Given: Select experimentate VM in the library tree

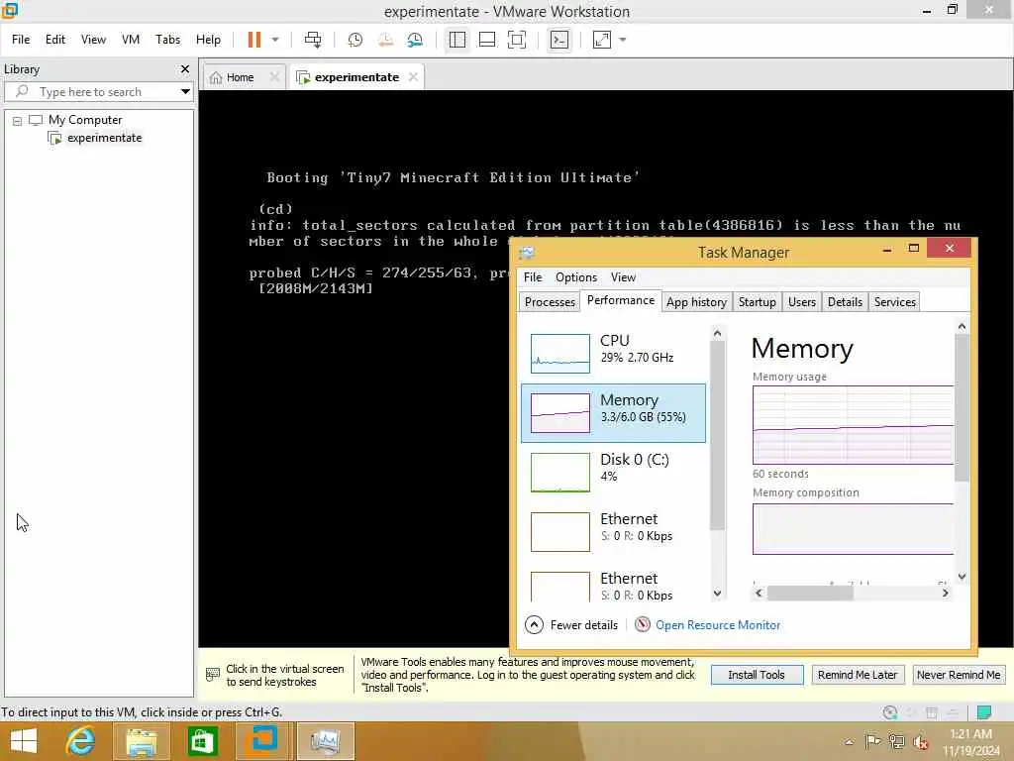Looking at the screenshot, I should pos(104,138).
